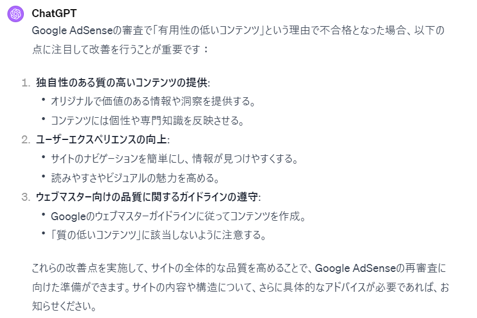
Task: Click bullet コンテンツには個性や専門知識を反映させる
Action: 148,121
